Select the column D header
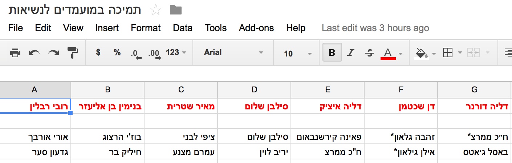The height and width of the screenshot is (163, 512). point(254,90)
